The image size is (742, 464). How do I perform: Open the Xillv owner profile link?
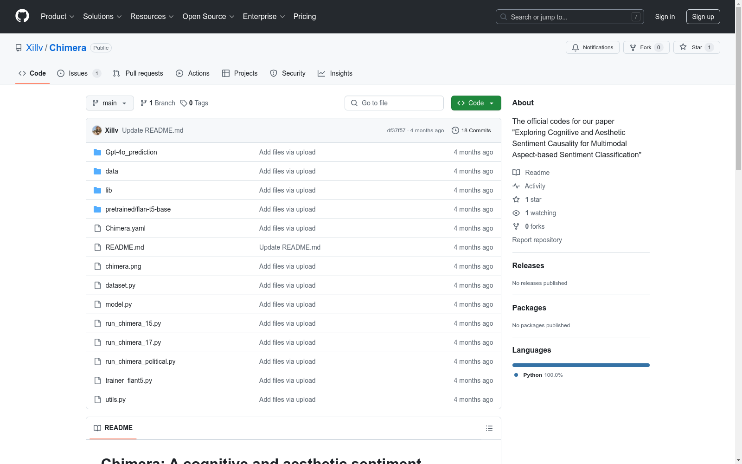tap(34, 48)
